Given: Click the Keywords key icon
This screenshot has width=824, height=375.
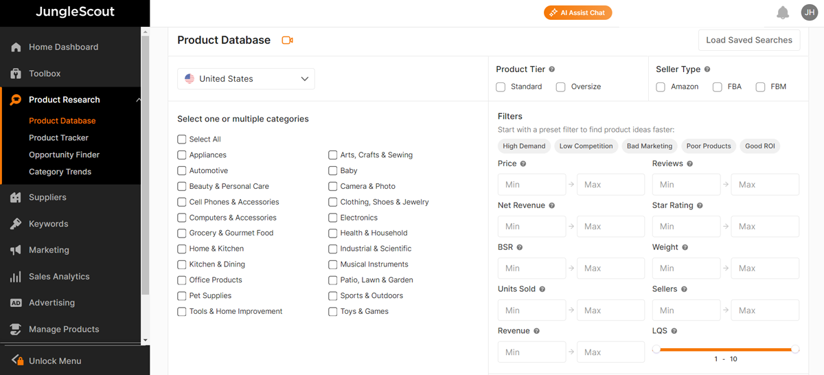Looking at the screenshot, I should click(16, 224).
